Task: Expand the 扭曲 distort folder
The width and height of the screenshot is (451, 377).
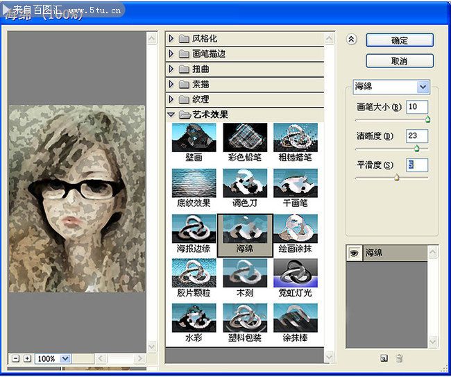Action: [x=171, y=69]
